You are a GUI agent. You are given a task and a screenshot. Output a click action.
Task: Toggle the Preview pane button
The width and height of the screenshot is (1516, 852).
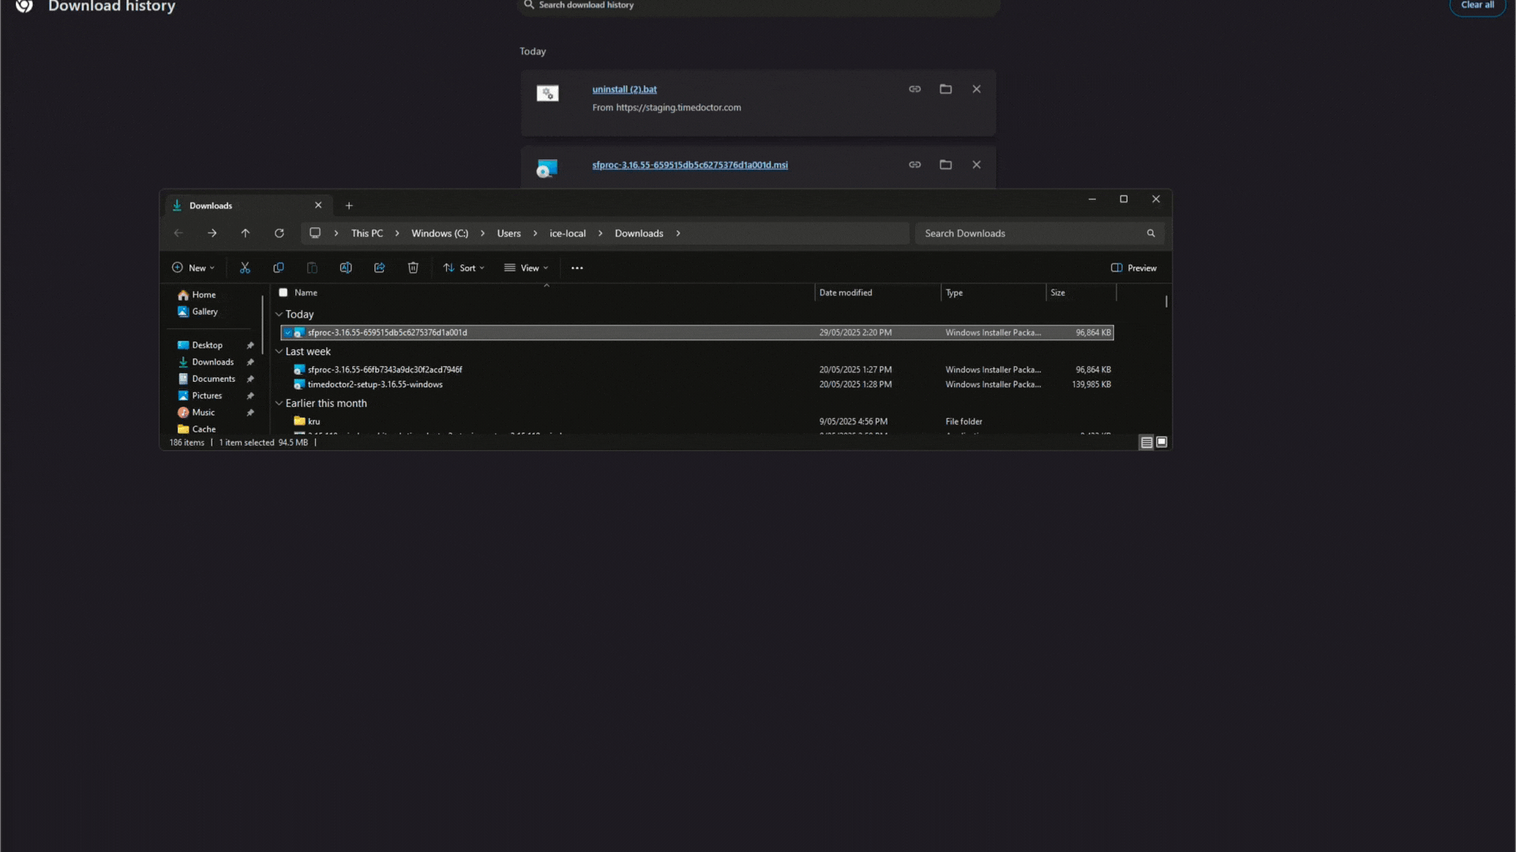[1134, 268]
